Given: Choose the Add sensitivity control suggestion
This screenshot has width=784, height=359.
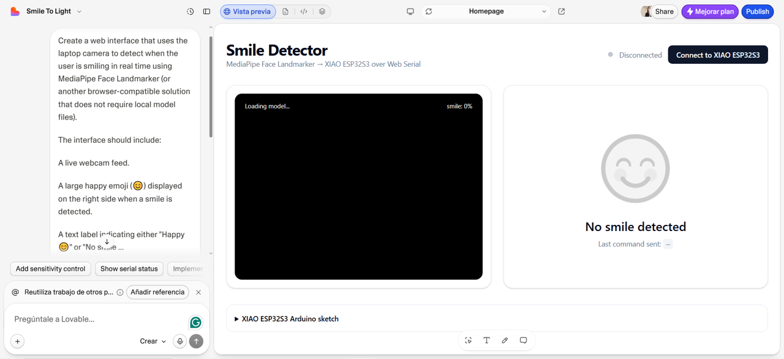Looking at the screenshot, I should point(50,268).
